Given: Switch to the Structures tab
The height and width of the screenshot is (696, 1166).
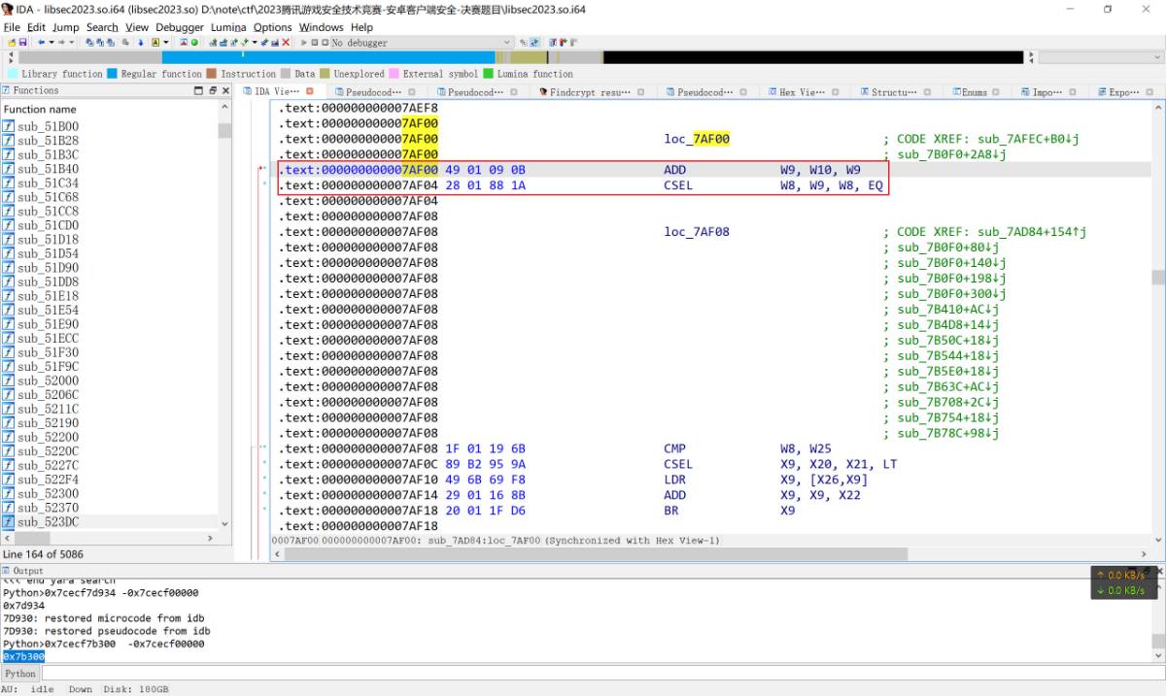Looking at the screenshot, I should [x=893, y=92].
